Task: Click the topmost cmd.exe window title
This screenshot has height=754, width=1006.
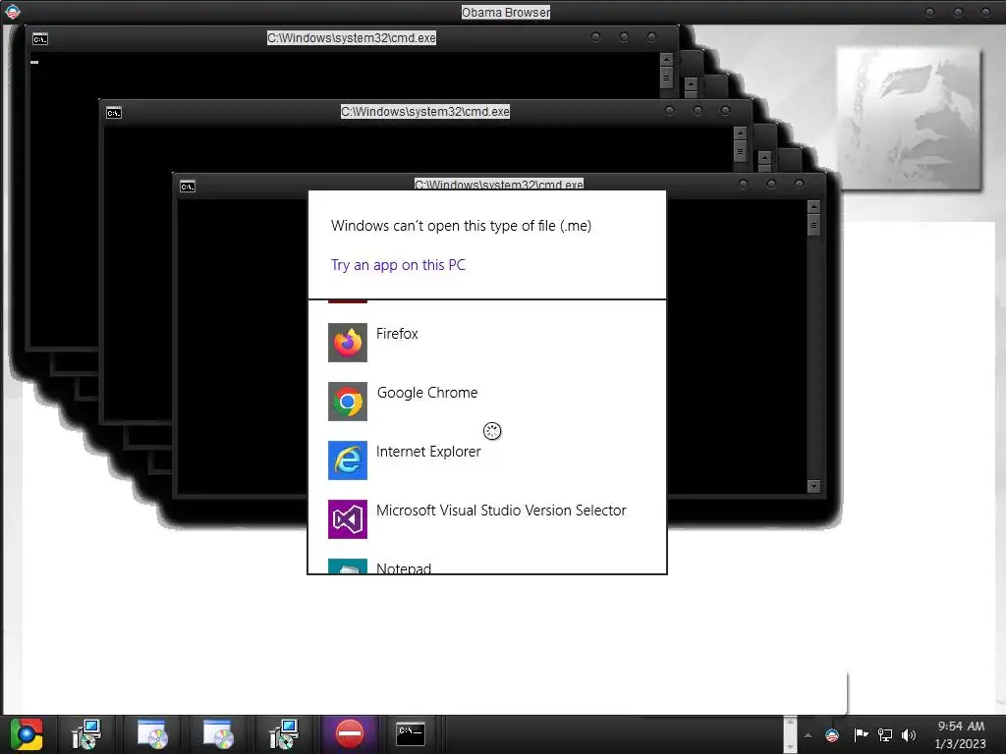Action: [352, 38]
